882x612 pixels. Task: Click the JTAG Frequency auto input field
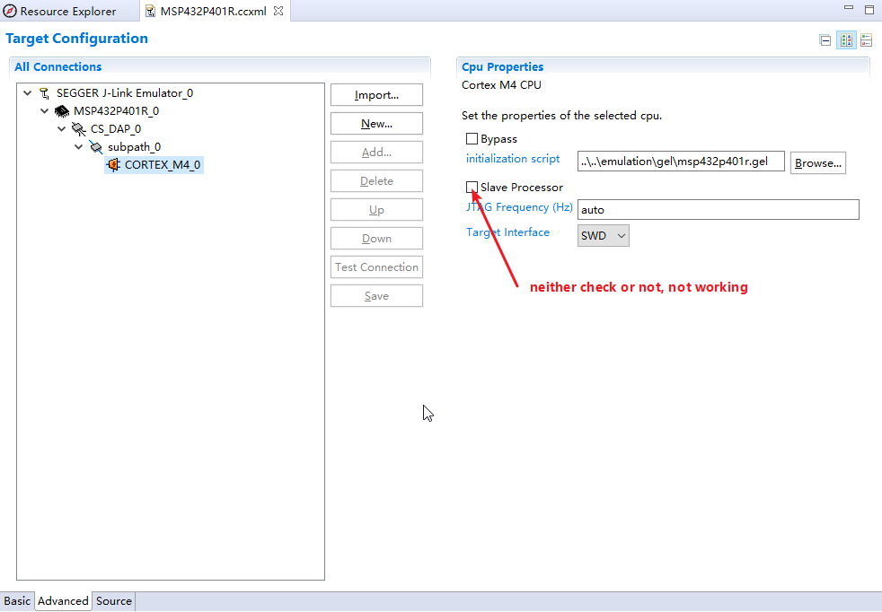[x=719, y=210]
